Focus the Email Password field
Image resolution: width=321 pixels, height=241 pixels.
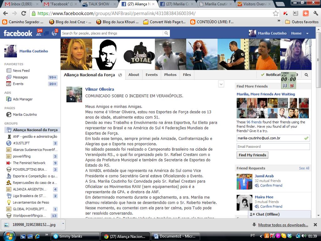point(273,147)
